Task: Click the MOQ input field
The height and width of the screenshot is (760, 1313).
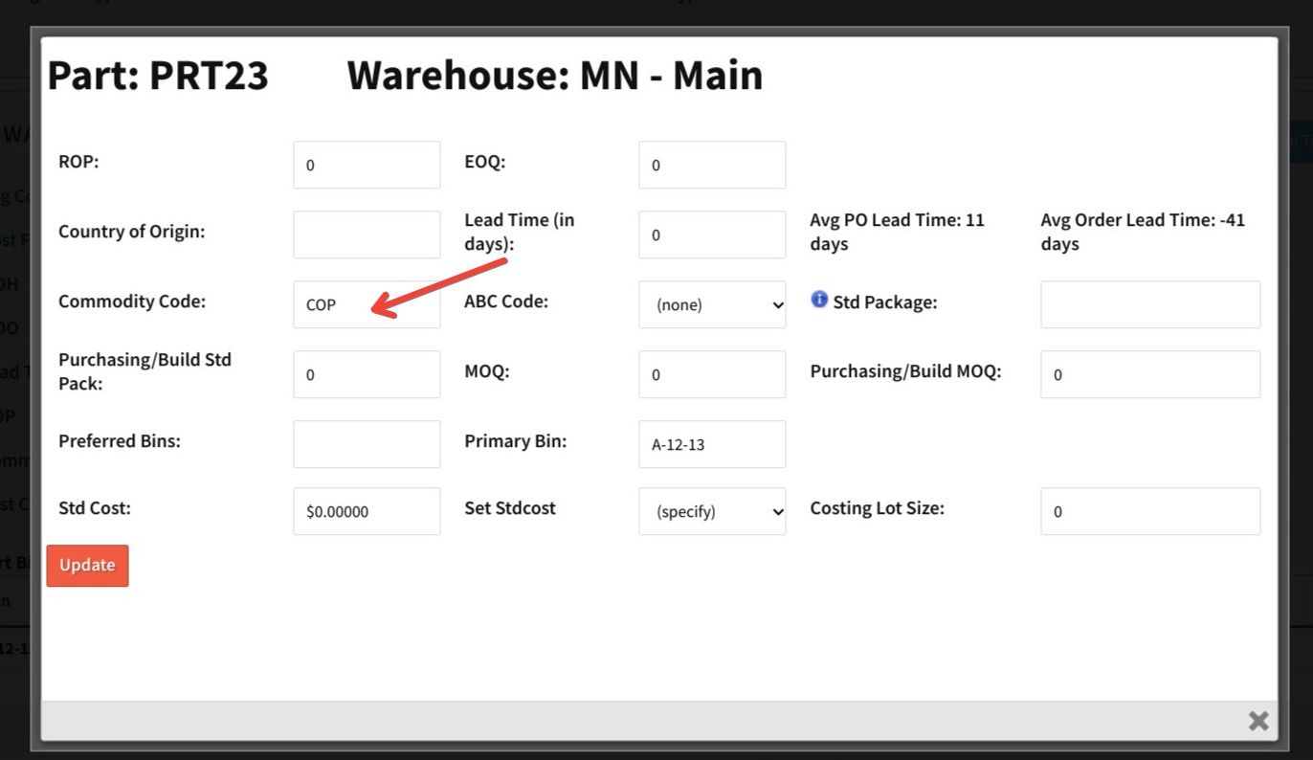Action: (x=712, y=374)
